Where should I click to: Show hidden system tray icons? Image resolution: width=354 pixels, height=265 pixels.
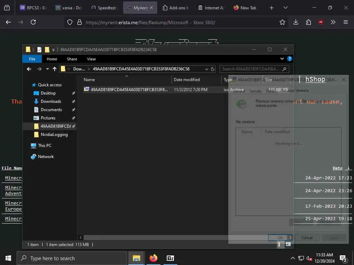[292, 258]
